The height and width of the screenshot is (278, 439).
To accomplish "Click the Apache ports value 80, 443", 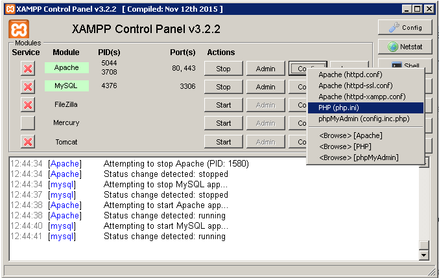I will point(184,68).
